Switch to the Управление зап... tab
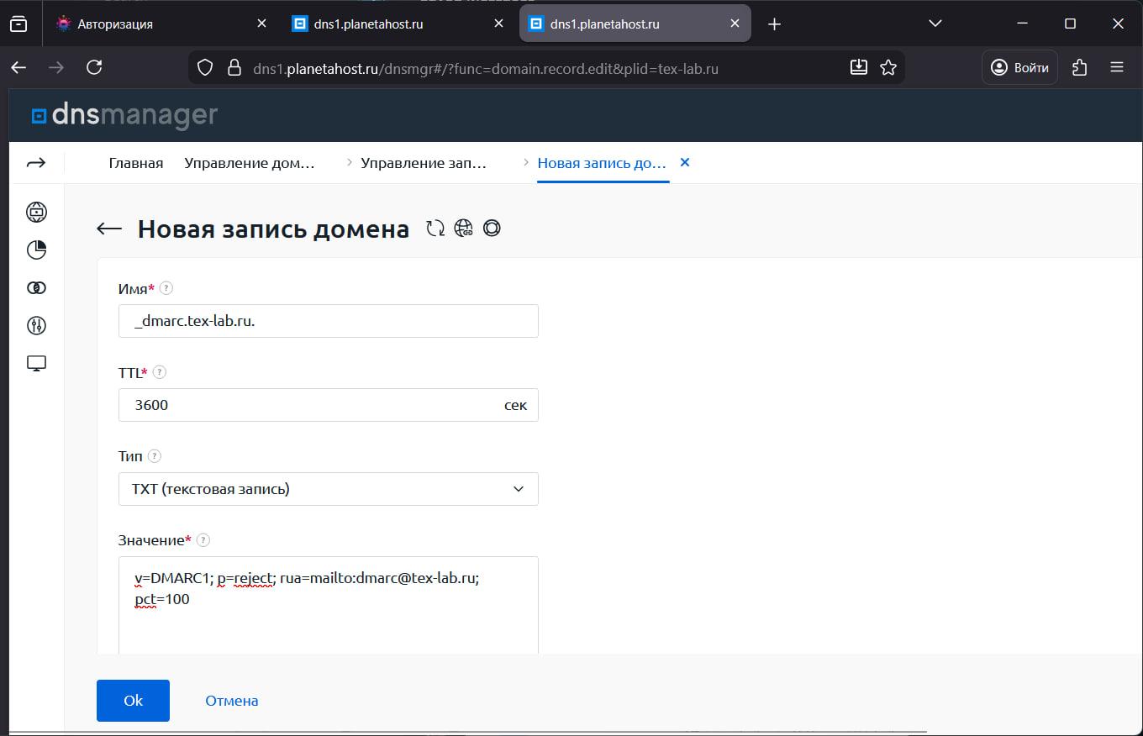1143x736 pixels. [424, 162]
